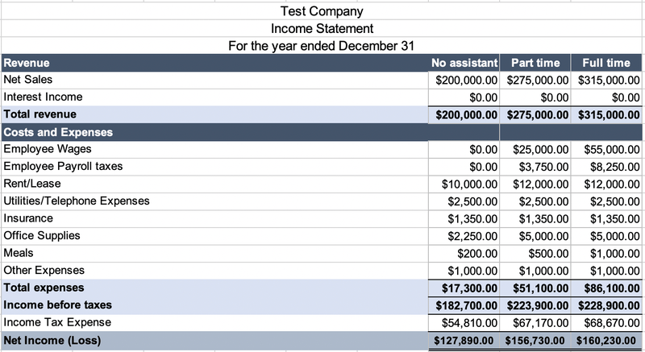The image size is (645, 352).
Task: Click the 'Employee Payroll taxes' label
Action: click(214, 167)
